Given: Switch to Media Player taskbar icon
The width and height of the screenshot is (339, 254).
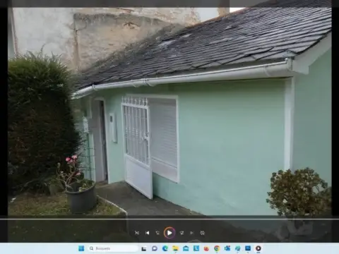Looking at the screenshot, I should coord(258,248).
